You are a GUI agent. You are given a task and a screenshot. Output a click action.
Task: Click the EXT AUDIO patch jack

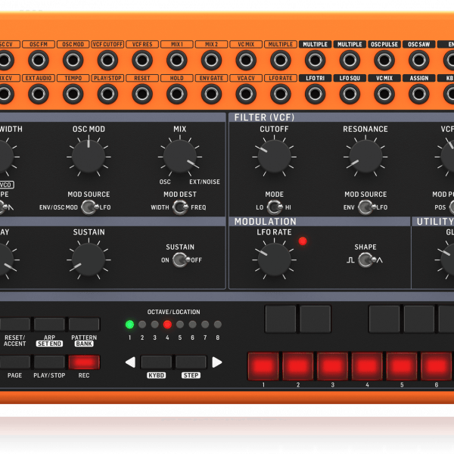click(39, 93)
